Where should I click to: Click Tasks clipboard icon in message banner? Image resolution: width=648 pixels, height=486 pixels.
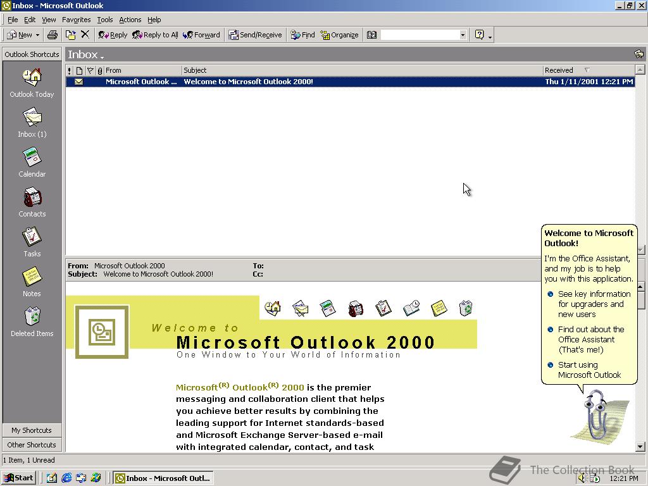pos(383,308)
